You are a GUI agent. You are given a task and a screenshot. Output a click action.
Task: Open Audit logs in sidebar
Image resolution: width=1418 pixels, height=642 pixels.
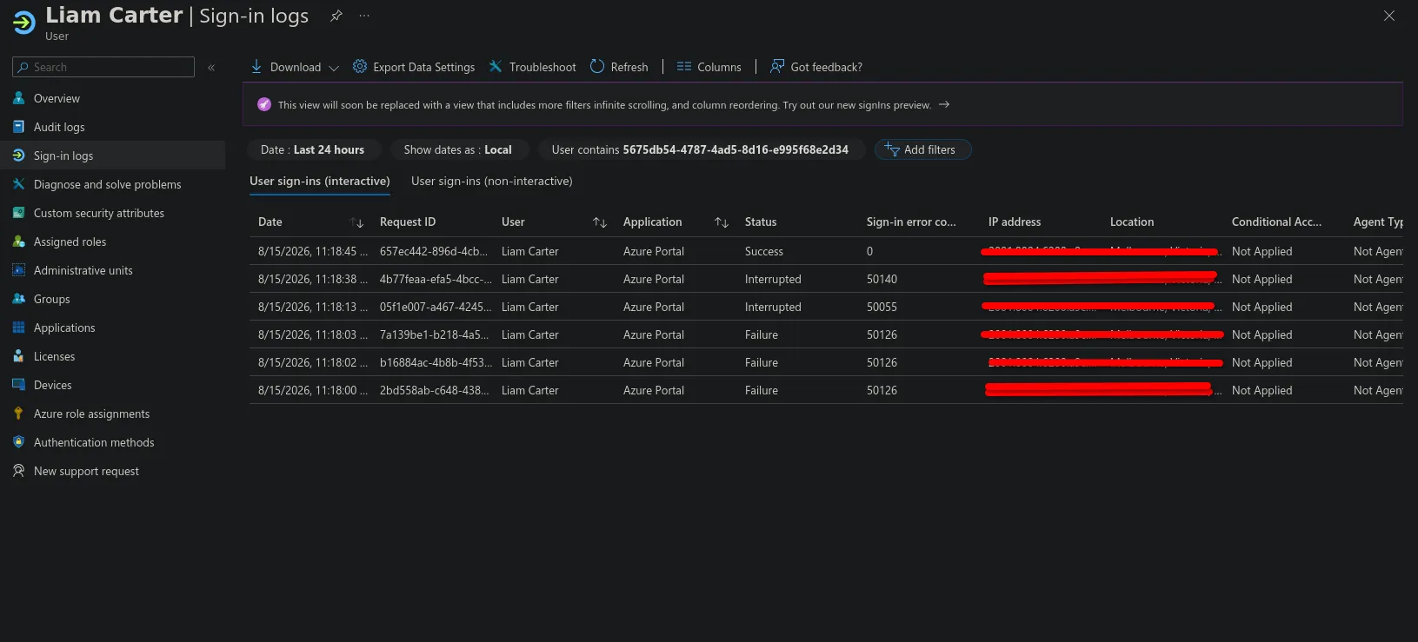[59, 127]
